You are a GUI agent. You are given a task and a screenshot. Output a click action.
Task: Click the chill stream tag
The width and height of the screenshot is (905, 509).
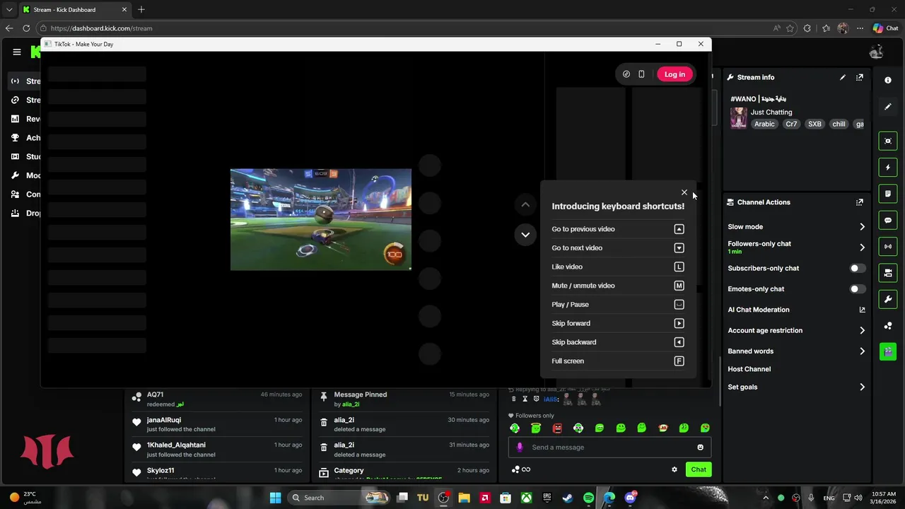click(x=839, y=124)
